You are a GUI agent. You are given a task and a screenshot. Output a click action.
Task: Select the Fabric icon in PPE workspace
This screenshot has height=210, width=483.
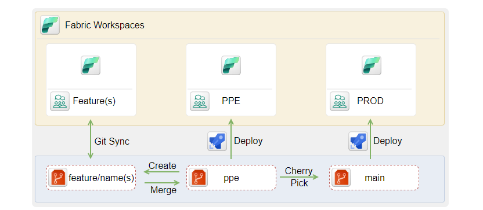[231, 65]
